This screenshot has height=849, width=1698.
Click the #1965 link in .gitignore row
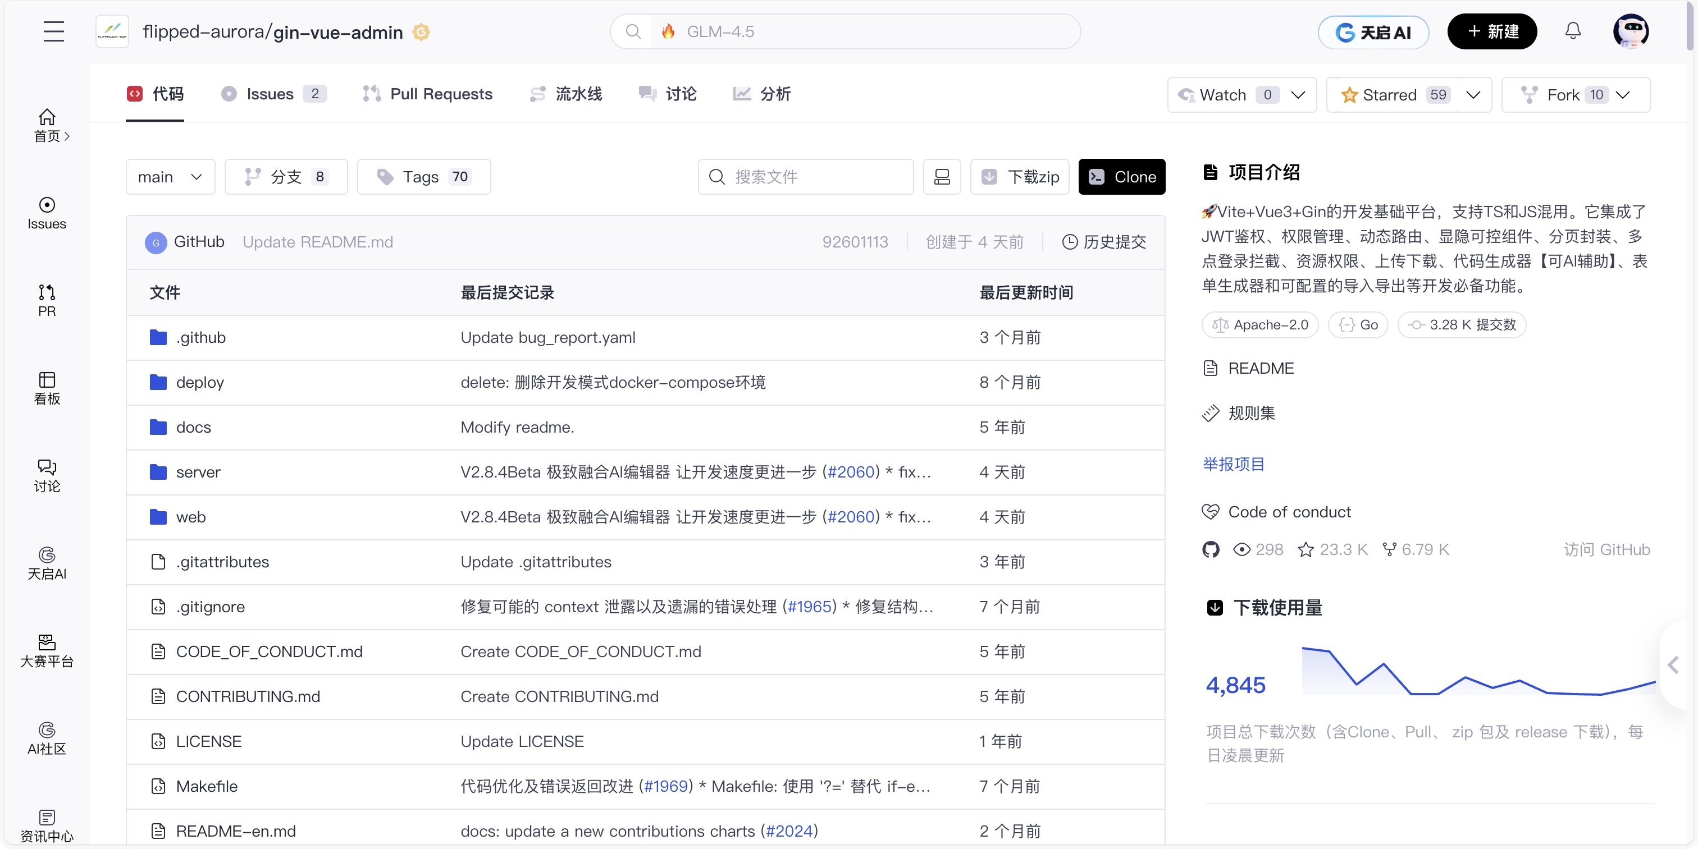pos(810,606)
